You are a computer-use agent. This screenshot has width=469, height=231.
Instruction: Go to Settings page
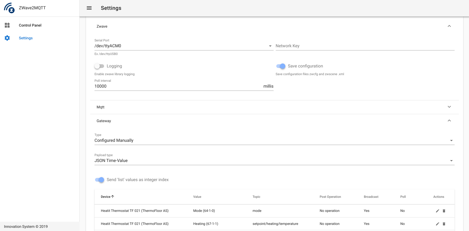tap(26, 38)
